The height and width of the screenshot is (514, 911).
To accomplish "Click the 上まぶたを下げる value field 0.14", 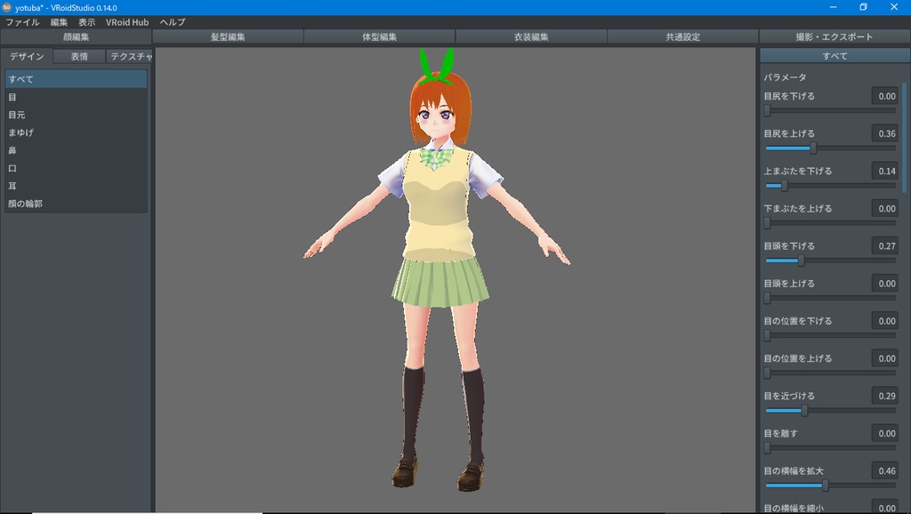I will [885, 171].
